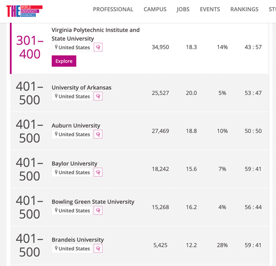Click graduation cap icon for Brandeis University

point(98,249)
